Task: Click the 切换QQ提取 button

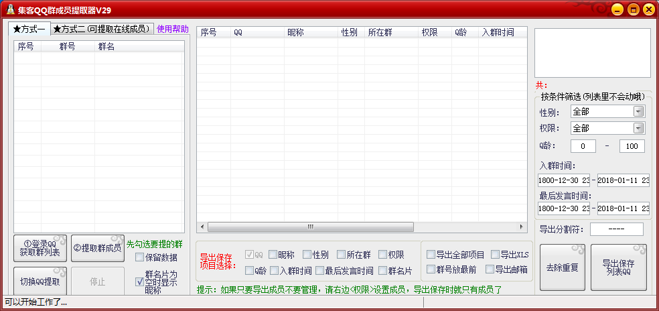Action: tap(40, 282)
